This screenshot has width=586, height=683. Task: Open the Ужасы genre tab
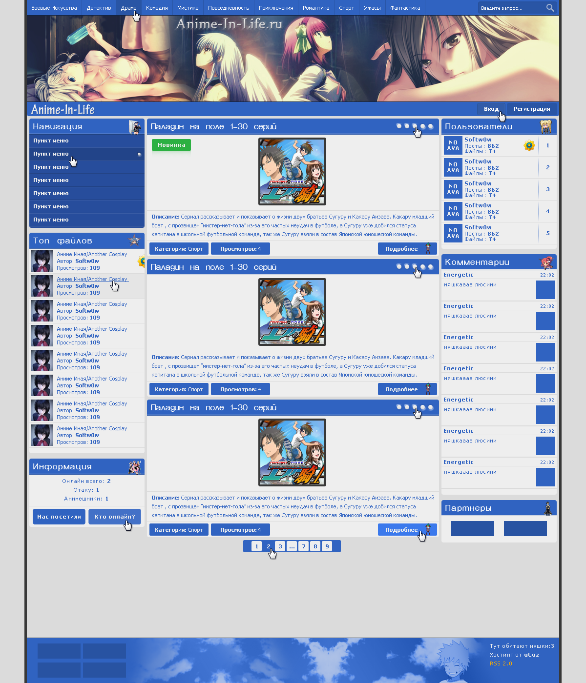tap(372, 8)
